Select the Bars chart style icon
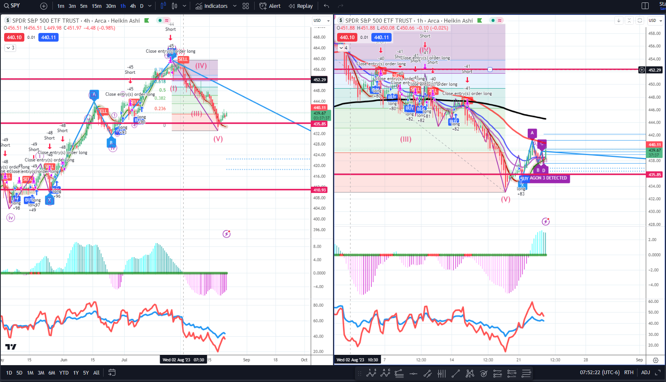 pos(163,6)
